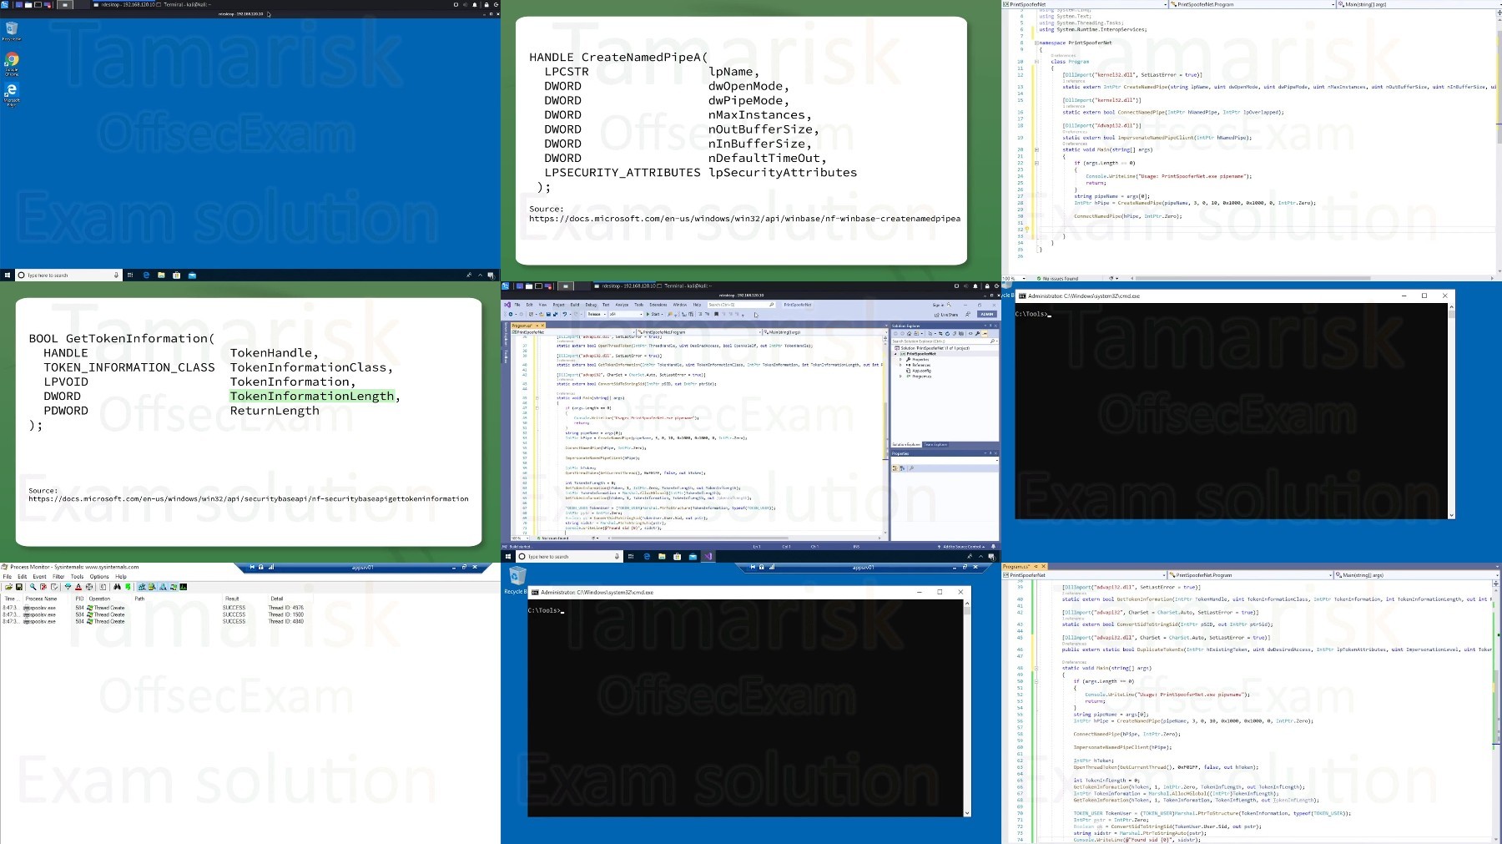Open Extensions menu in the full Visual Studio window
The image size is (1502, 844).
(x=658, y=305)
